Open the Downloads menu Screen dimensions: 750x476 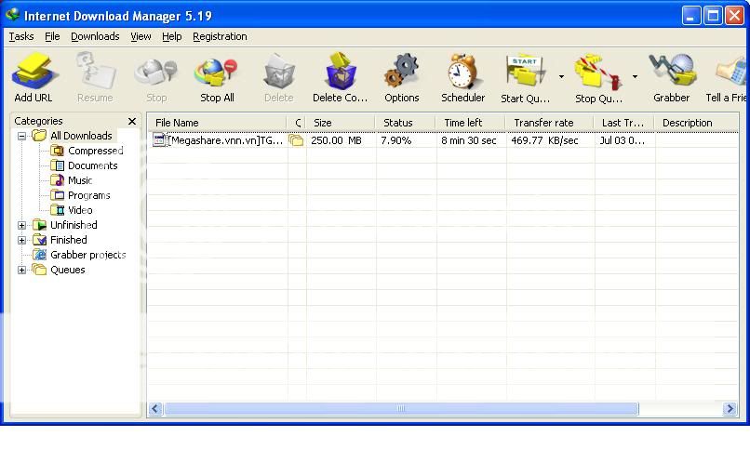click(x=95, y=36)
